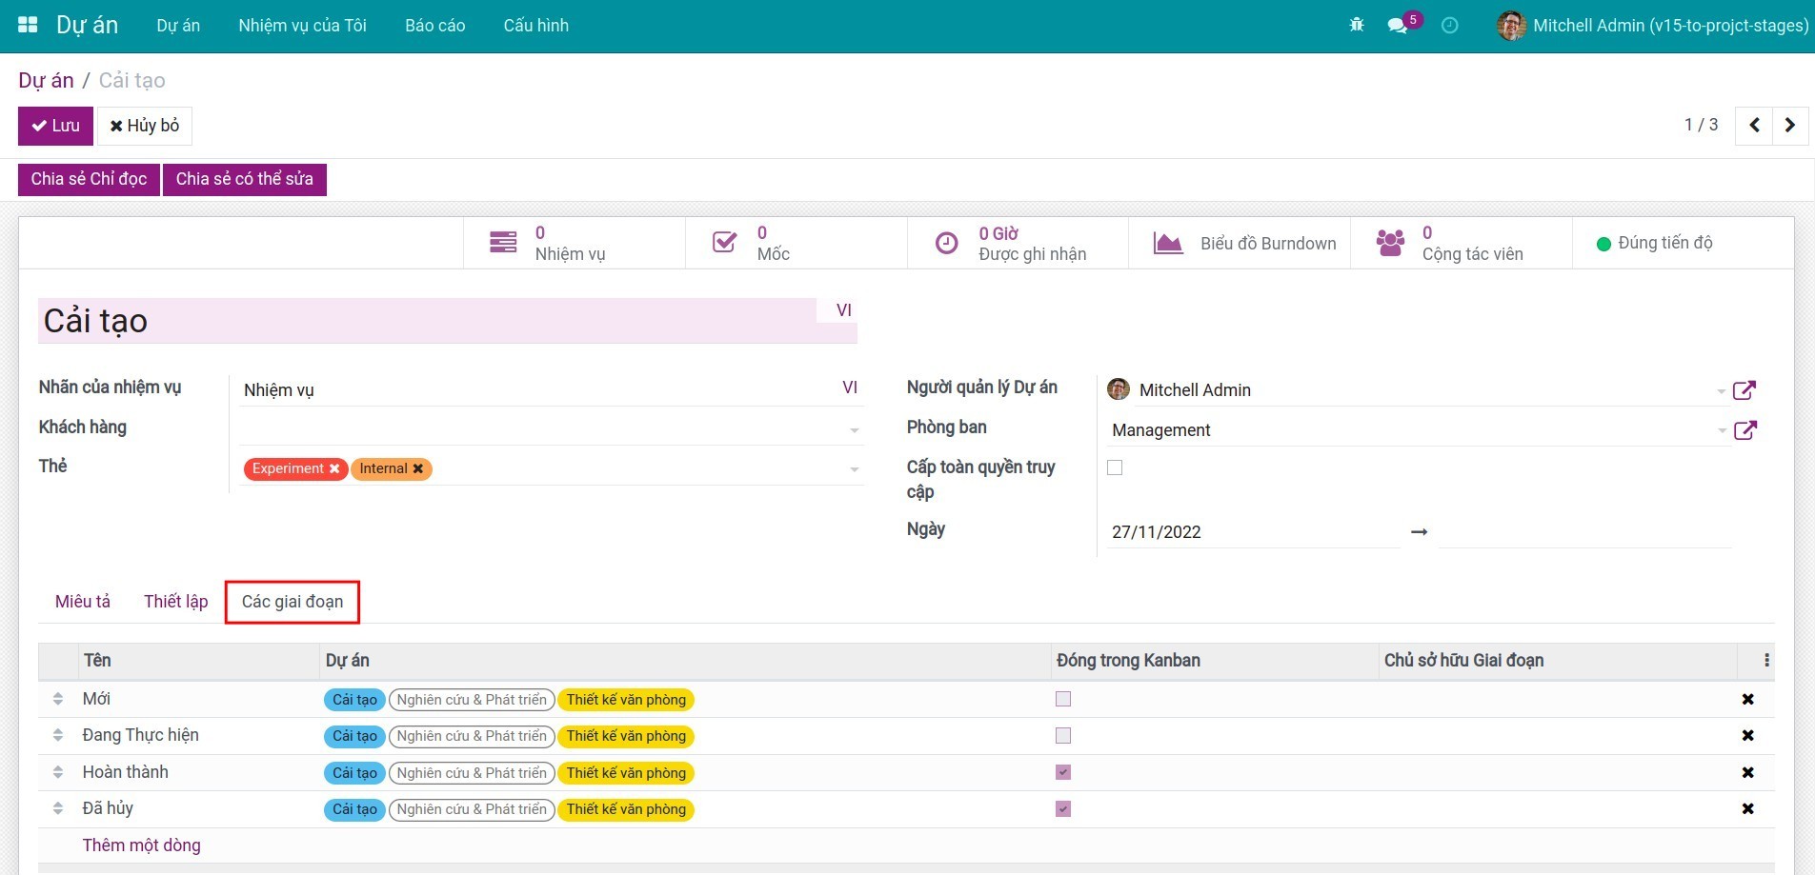Select the Đúng tiến độ status indicator

pos(1654,244)
